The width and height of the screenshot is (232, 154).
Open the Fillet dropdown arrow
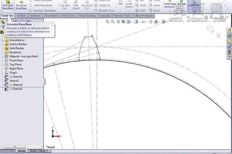tap(120, 11)
